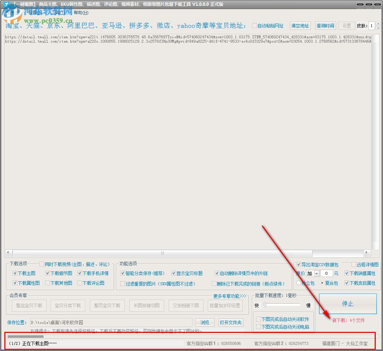Click the 打开文件夹 button

pyautogui.click(x=231, y=322)
